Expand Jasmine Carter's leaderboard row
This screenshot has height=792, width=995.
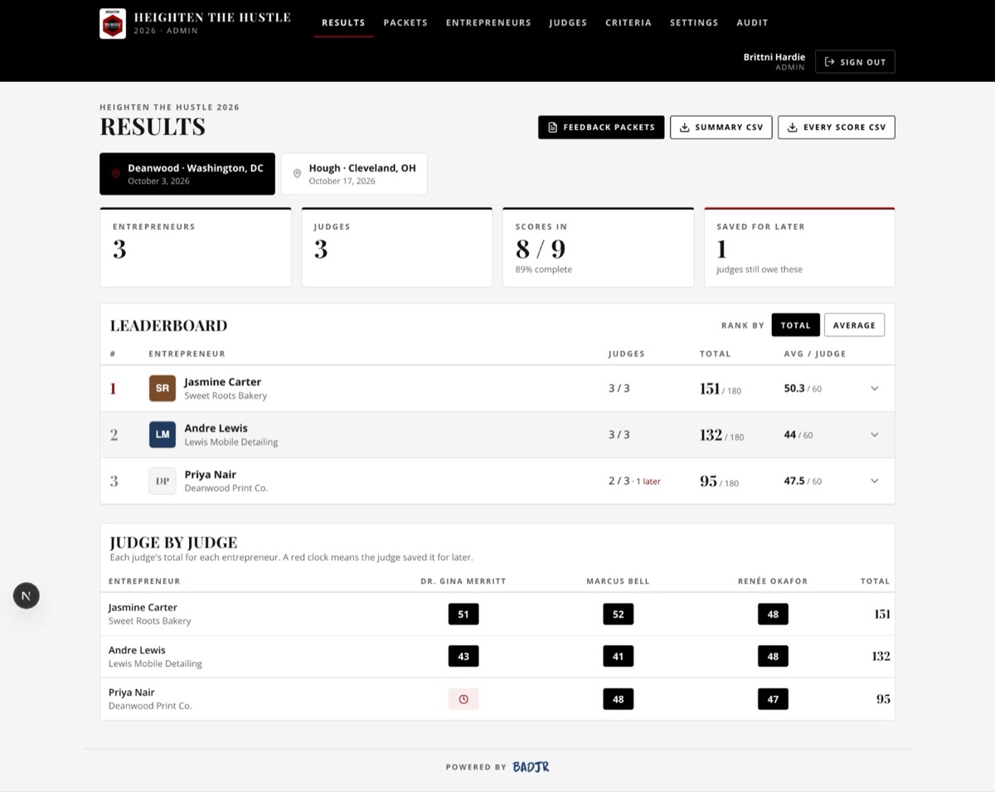tap(874, 388)
